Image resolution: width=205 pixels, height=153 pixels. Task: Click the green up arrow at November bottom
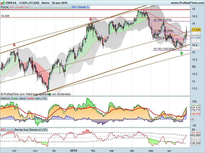point(49,94)
